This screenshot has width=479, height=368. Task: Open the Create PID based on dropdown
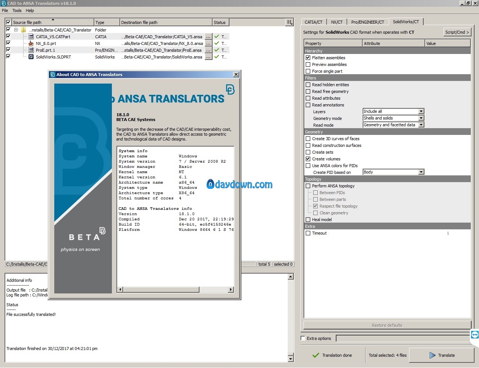pos(393,172)
